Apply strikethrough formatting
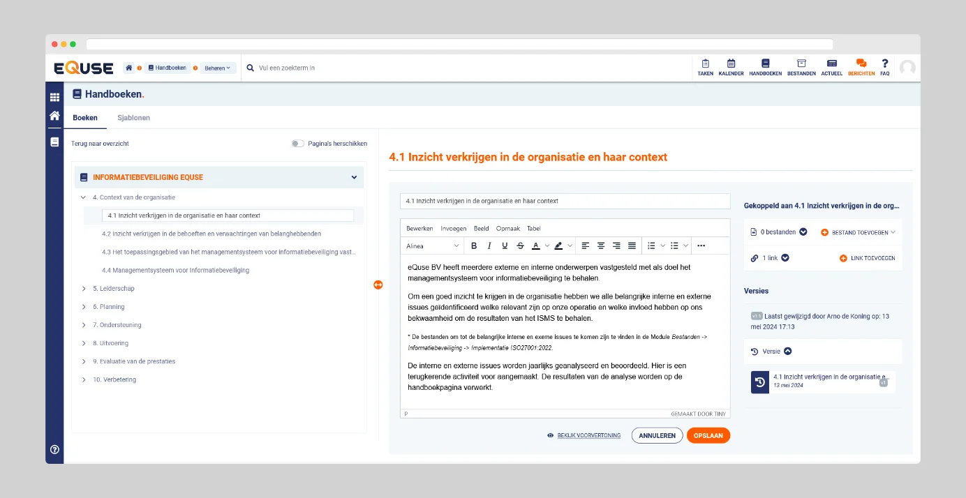 [520, 246]
